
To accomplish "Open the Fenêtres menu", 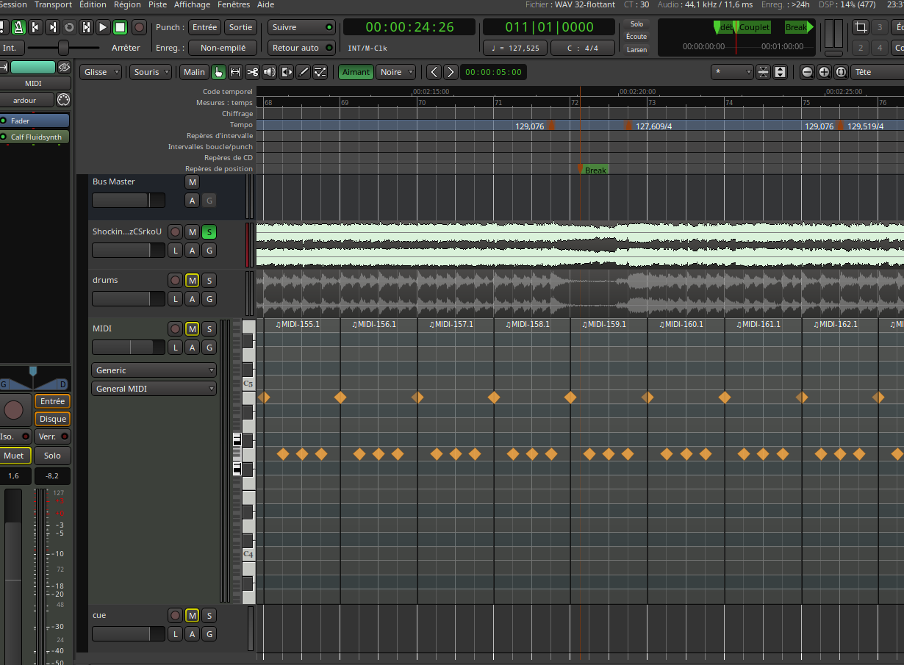I will pyautogui.click(x=234, y=4).
